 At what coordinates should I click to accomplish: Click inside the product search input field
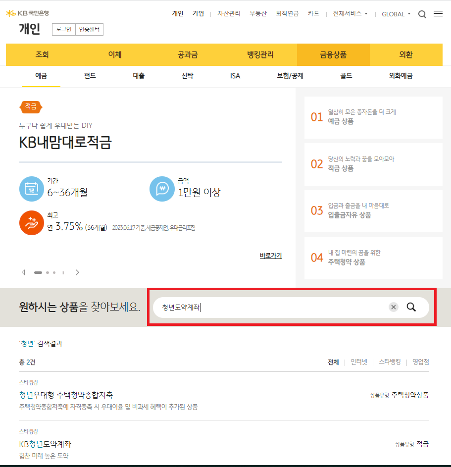pyautogui.click(x=248, y=307)
